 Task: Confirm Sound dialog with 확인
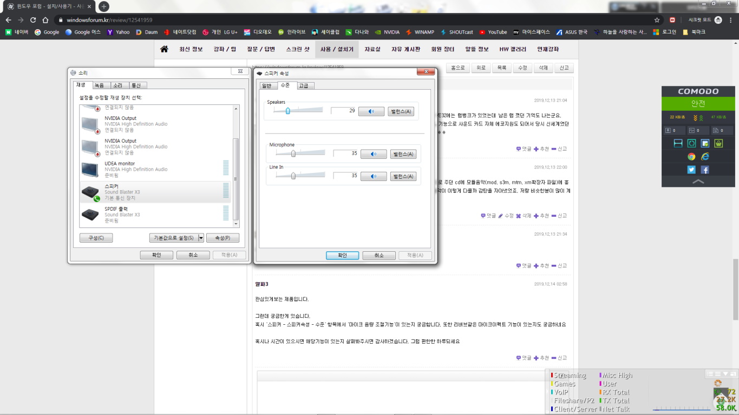[156, 255]
